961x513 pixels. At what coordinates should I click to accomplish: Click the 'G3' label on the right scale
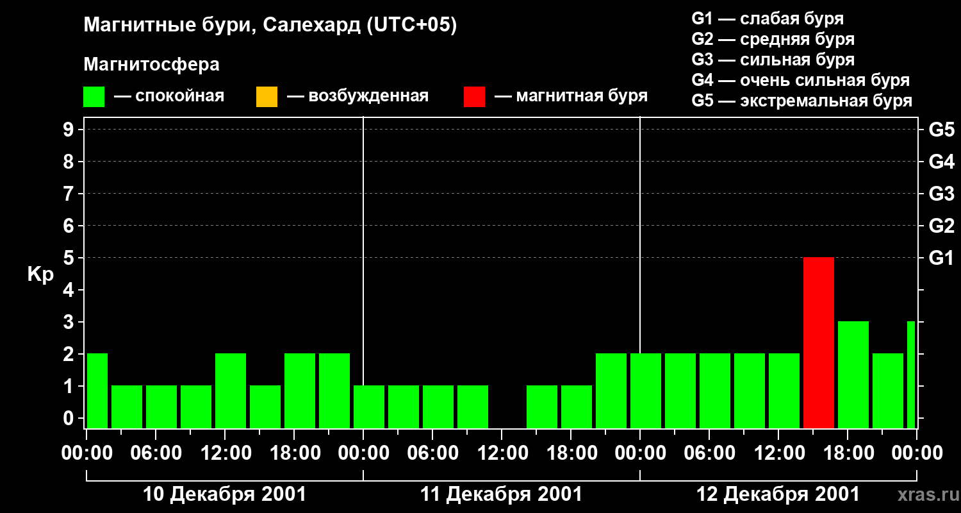pos(941,194)
